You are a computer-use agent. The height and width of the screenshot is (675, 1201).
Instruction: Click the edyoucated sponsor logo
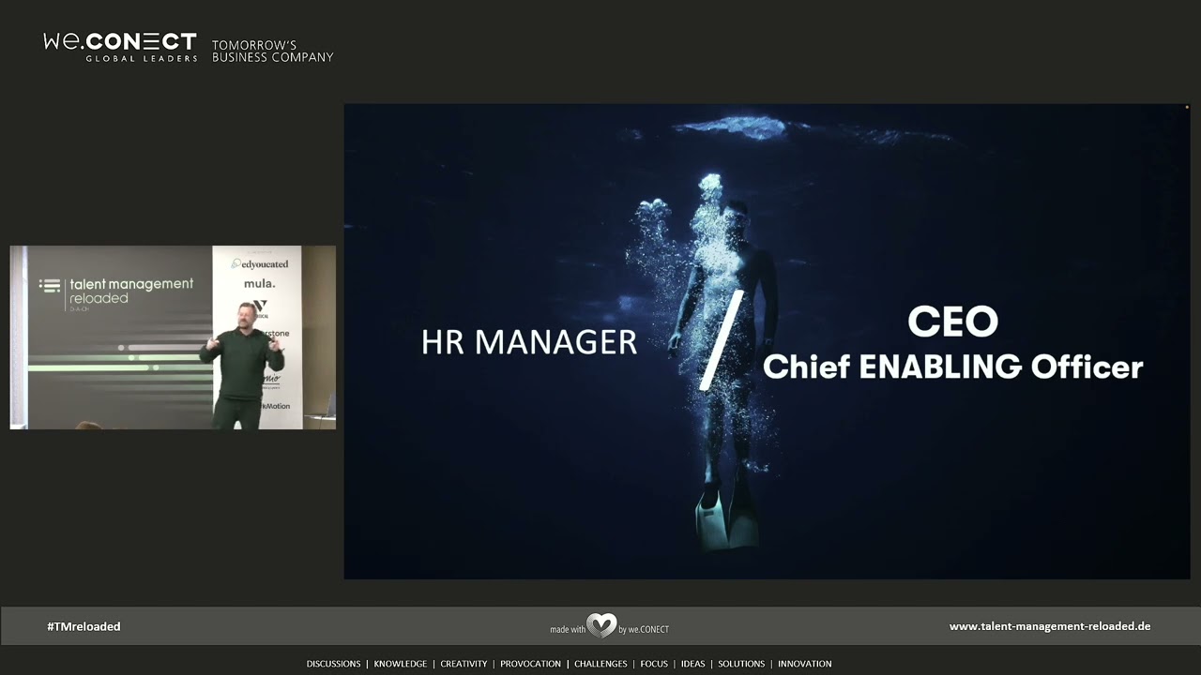260,263
